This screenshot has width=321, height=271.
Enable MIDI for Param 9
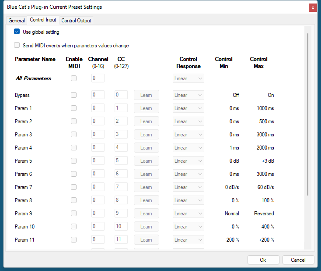74,213
